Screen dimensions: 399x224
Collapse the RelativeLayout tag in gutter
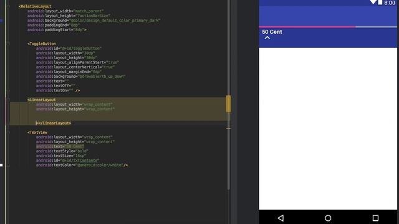coord(8,6)
